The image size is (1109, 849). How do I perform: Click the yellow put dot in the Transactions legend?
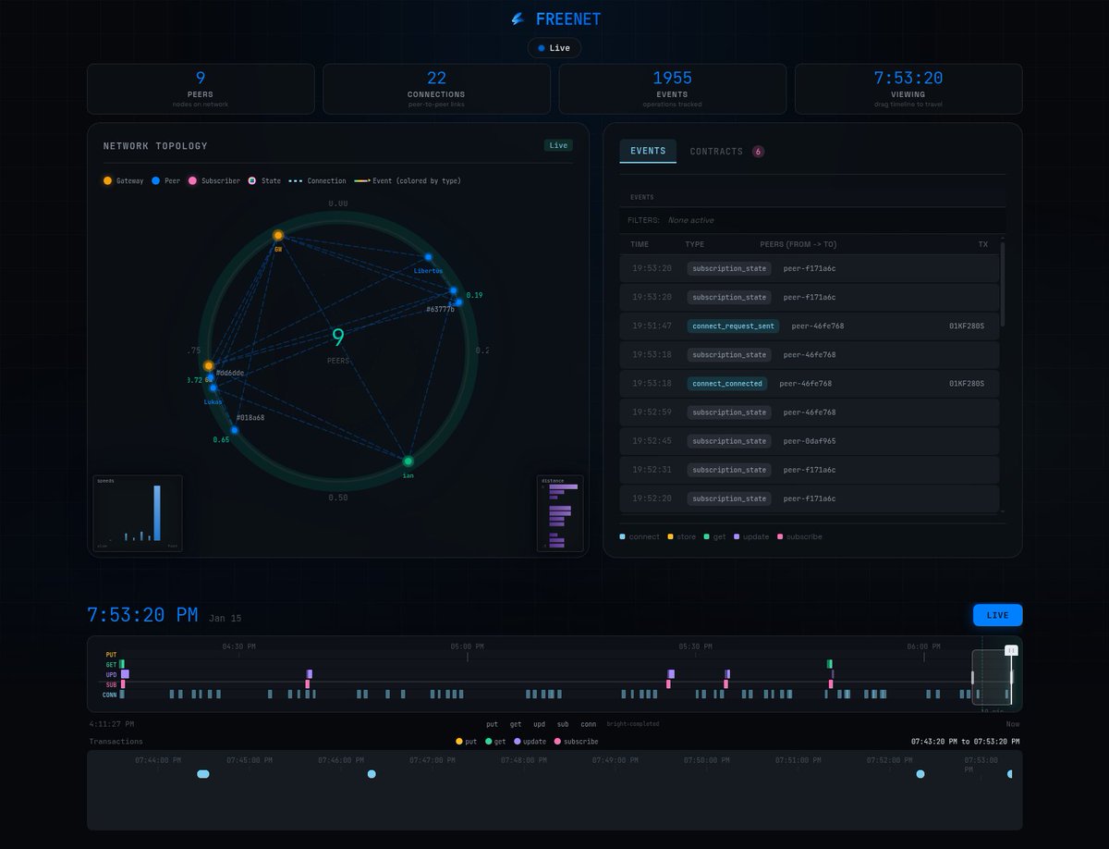(x=460, y=742)
